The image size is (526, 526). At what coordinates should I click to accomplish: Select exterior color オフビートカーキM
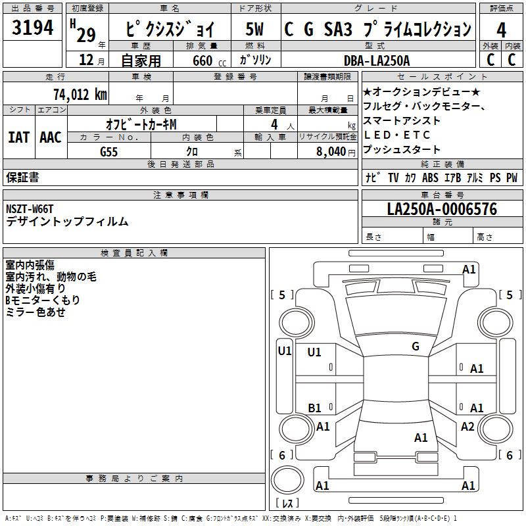(x=141, y=124)
